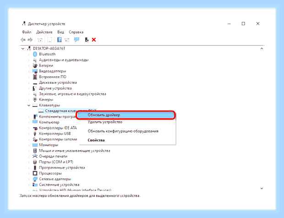284x218 pixels.
Task: Click the Диспетчер устройств title bar icon
Action: point(24,24)
